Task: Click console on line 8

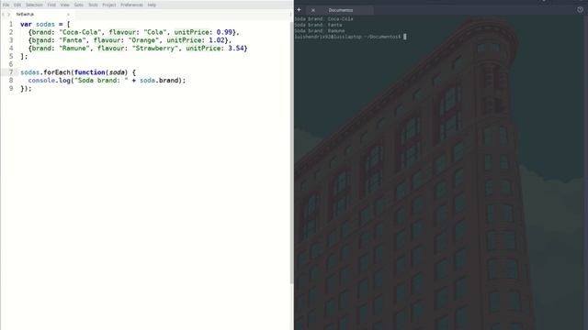Action: tap(41, 81)
